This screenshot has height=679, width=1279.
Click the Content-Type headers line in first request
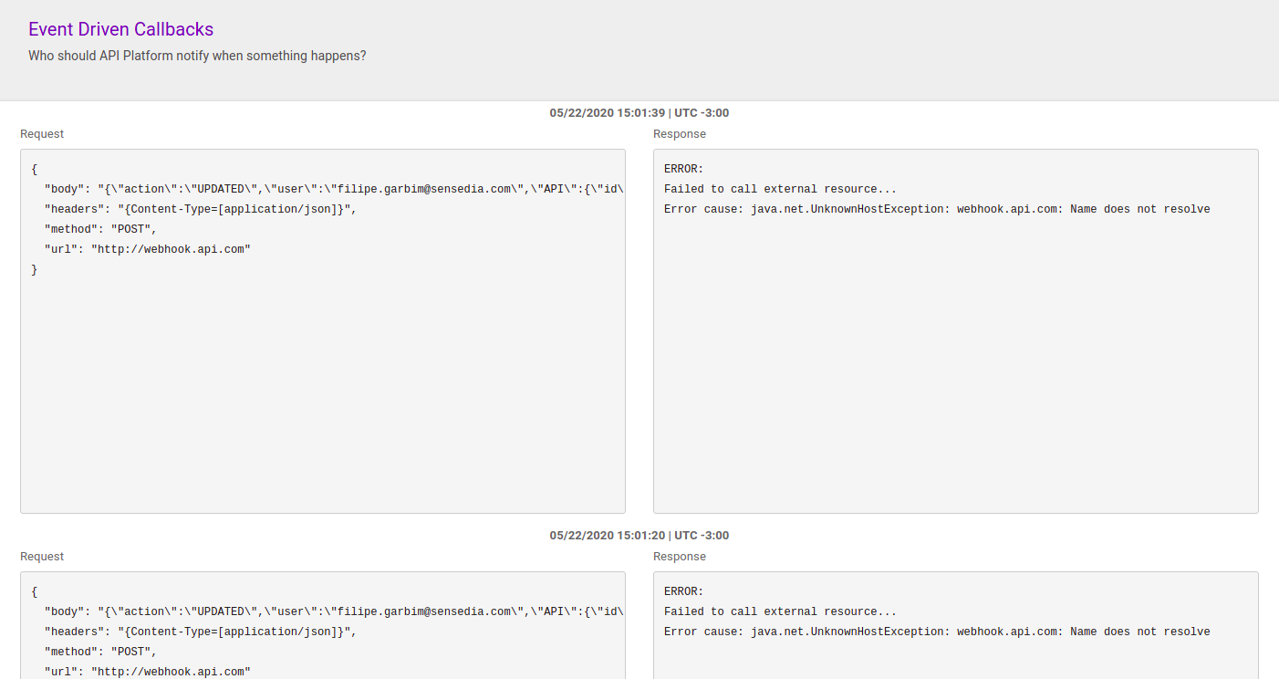click(201, 208)
